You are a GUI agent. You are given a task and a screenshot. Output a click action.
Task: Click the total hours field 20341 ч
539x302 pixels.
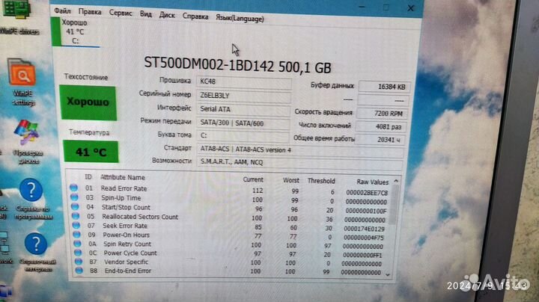click(380, 140)
